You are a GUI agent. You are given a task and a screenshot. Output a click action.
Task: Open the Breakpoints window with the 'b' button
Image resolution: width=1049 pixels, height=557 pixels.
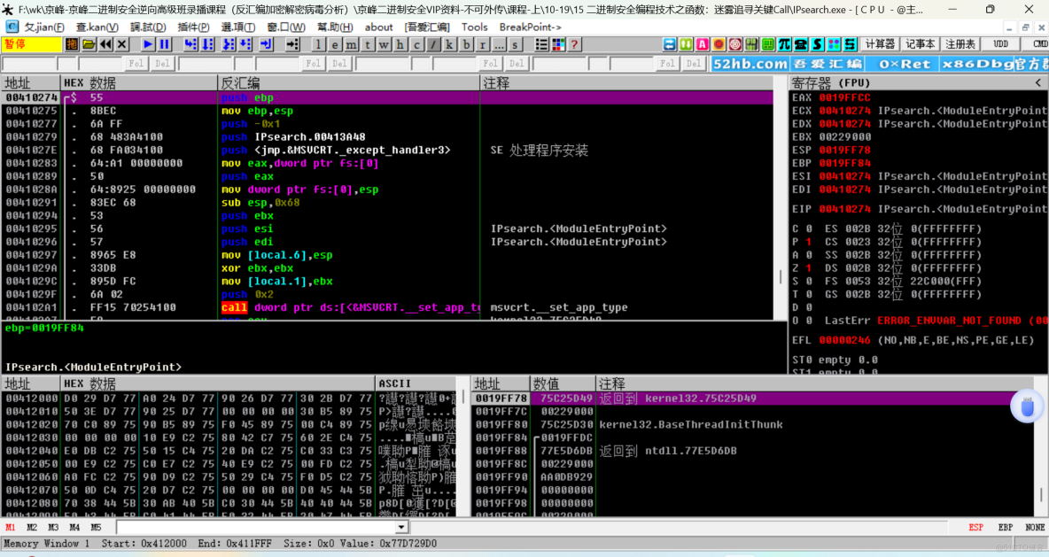(466, 45)
